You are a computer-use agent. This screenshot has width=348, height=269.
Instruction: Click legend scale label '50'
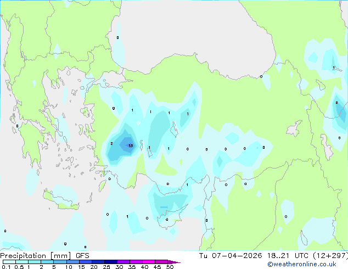click(x=170, y=267)
